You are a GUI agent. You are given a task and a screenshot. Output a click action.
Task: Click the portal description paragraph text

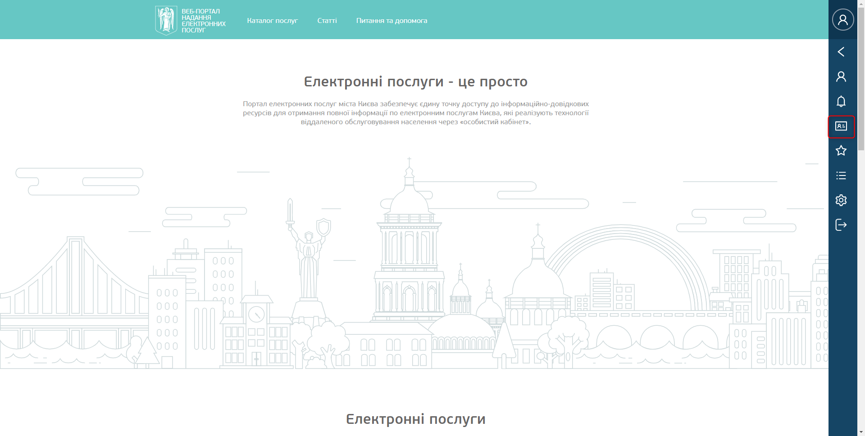(x=415, y=113)
